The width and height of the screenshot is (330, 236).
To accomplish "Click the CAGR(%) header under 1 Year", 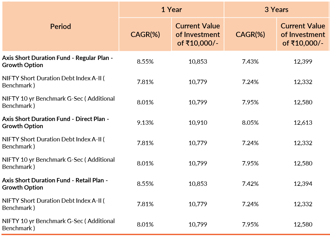I will coord(145,34).
